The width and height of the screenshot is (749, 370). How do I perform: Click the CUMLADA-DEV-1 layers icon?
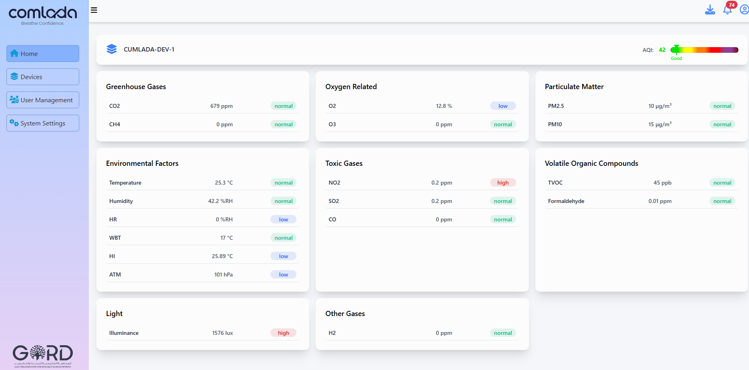(112, 49)
